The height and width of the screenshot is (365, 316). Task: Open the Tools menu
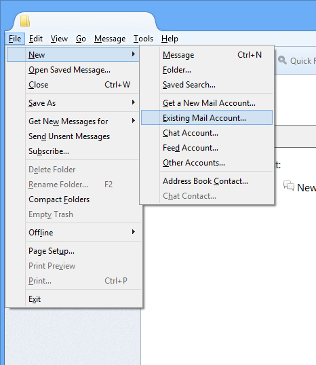tap(143, 39)
